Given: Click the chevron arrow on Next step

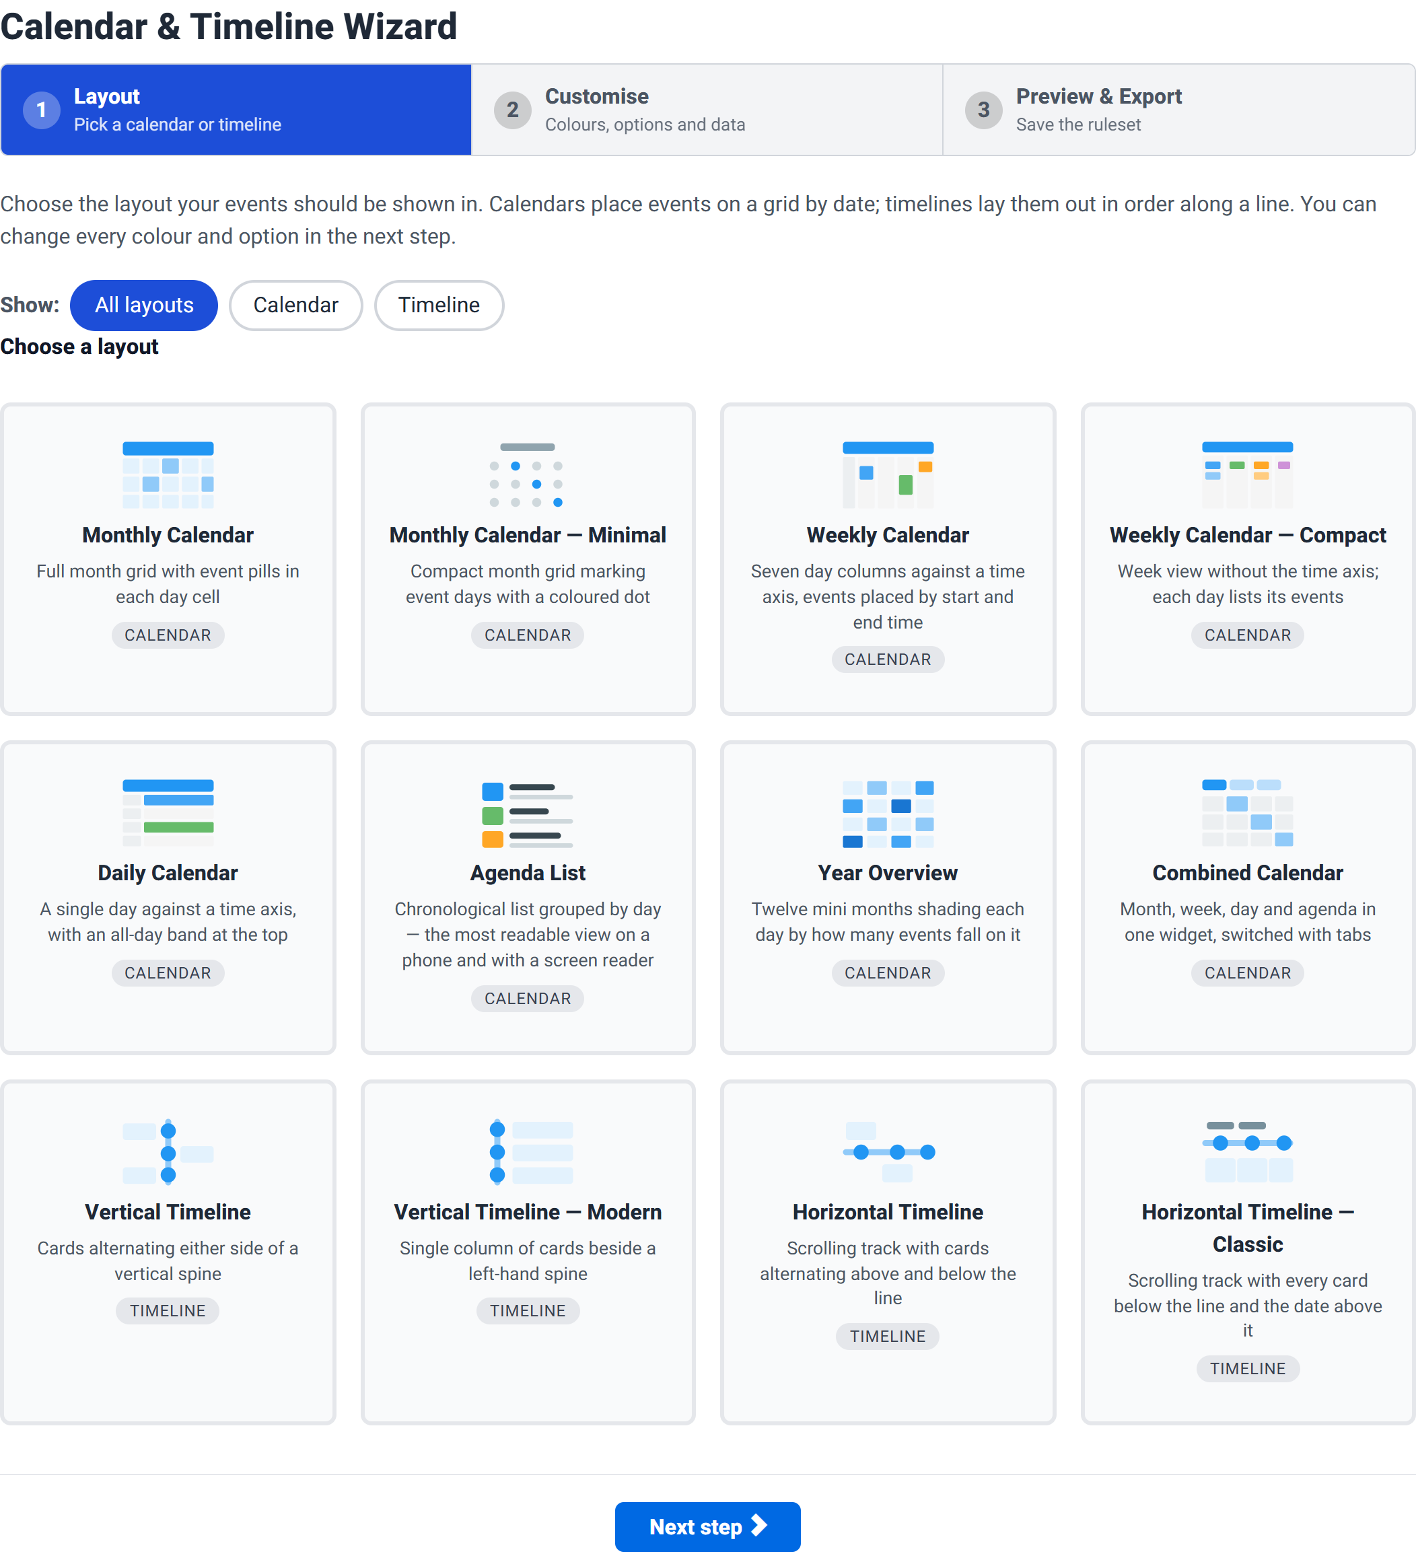Looking at the screenshot, I should click(x=759, y=1525).
